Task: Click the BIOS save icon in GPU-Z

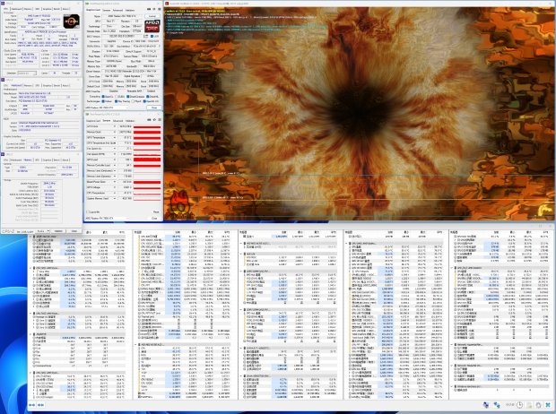Action: pos(146,36)
